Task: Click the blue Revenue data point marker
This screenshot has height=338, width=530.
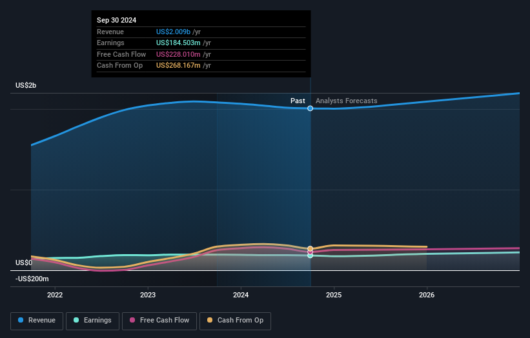Action: (310, 108)
